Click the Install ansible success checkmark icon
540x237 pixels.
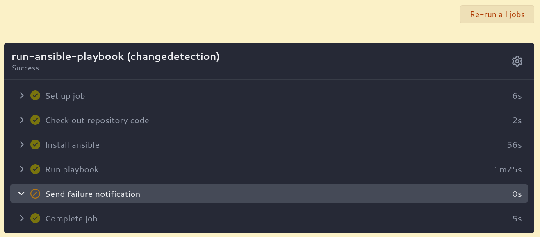click(35, 145)
